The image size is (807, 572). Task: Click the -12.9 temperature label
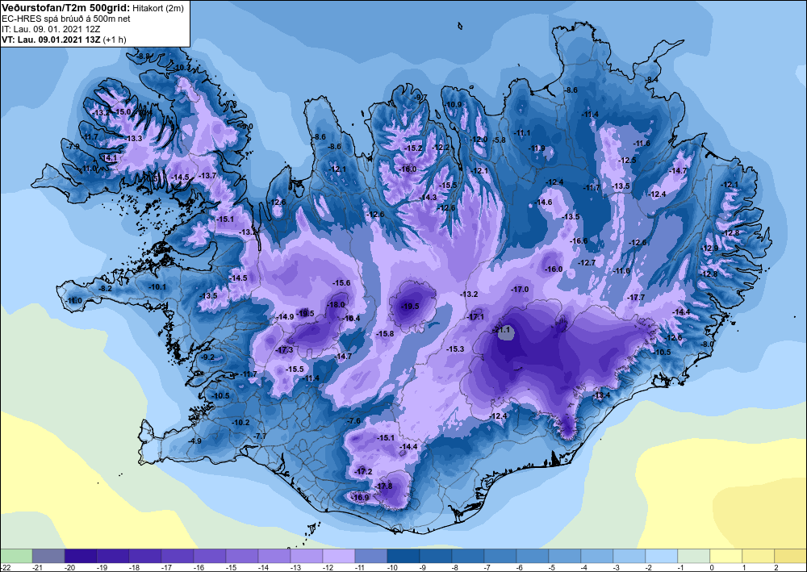coord(709,248)
